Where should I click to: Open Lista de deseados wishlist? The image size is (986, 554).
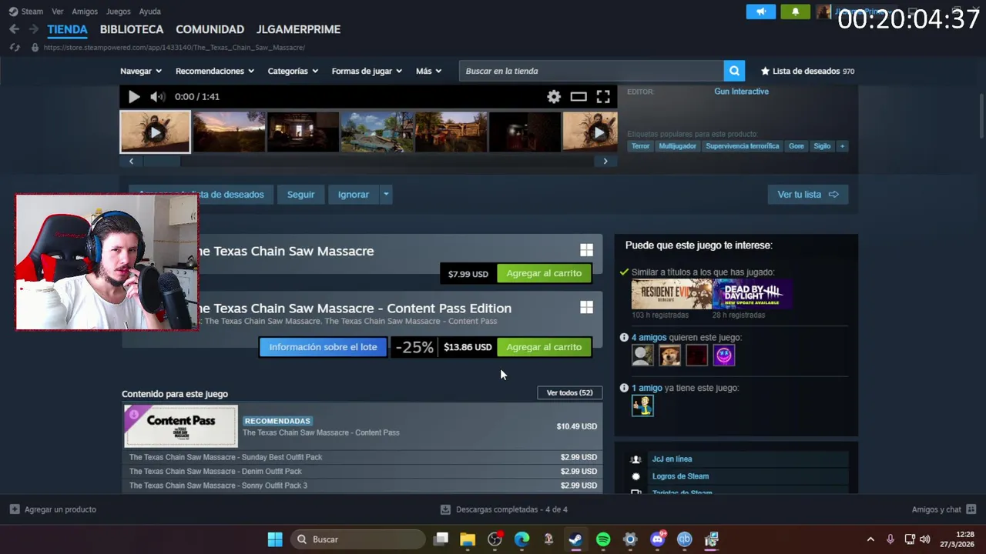pyautogui.click(x=807, y=71)
